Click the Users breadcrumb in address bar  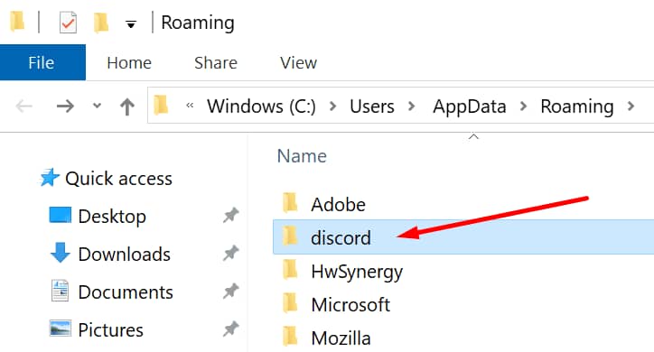coord(371,107)
